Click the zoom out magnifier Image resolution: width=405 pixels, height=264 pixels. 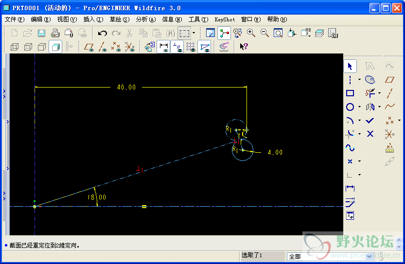[x=264, y=34]
